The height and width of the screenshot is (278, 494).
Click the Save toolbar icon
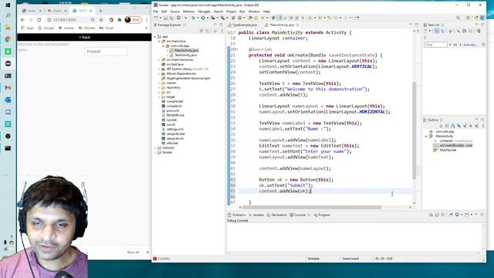pos(165,18)
